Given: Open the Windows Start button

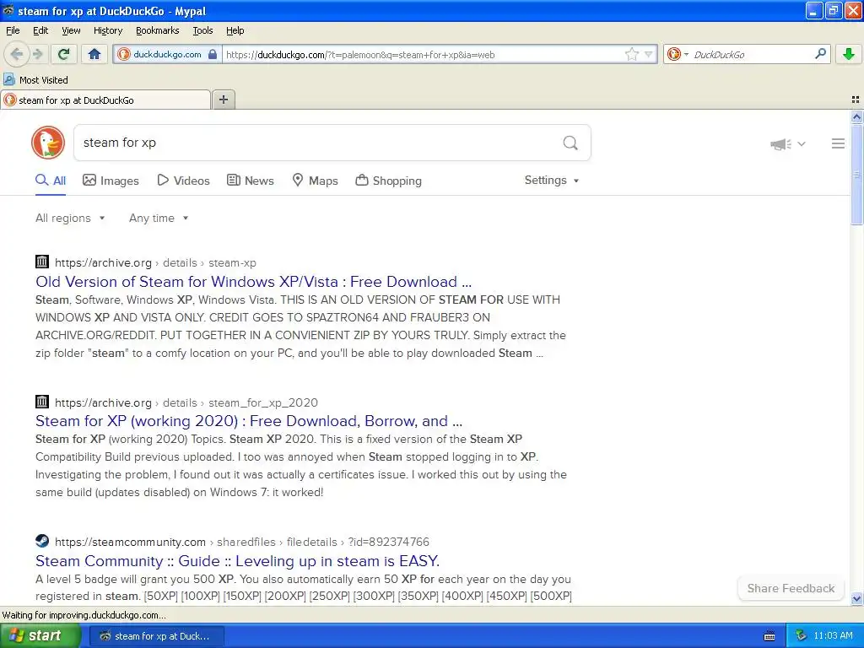Looking at the screenshot, I should tap(40, 636).
